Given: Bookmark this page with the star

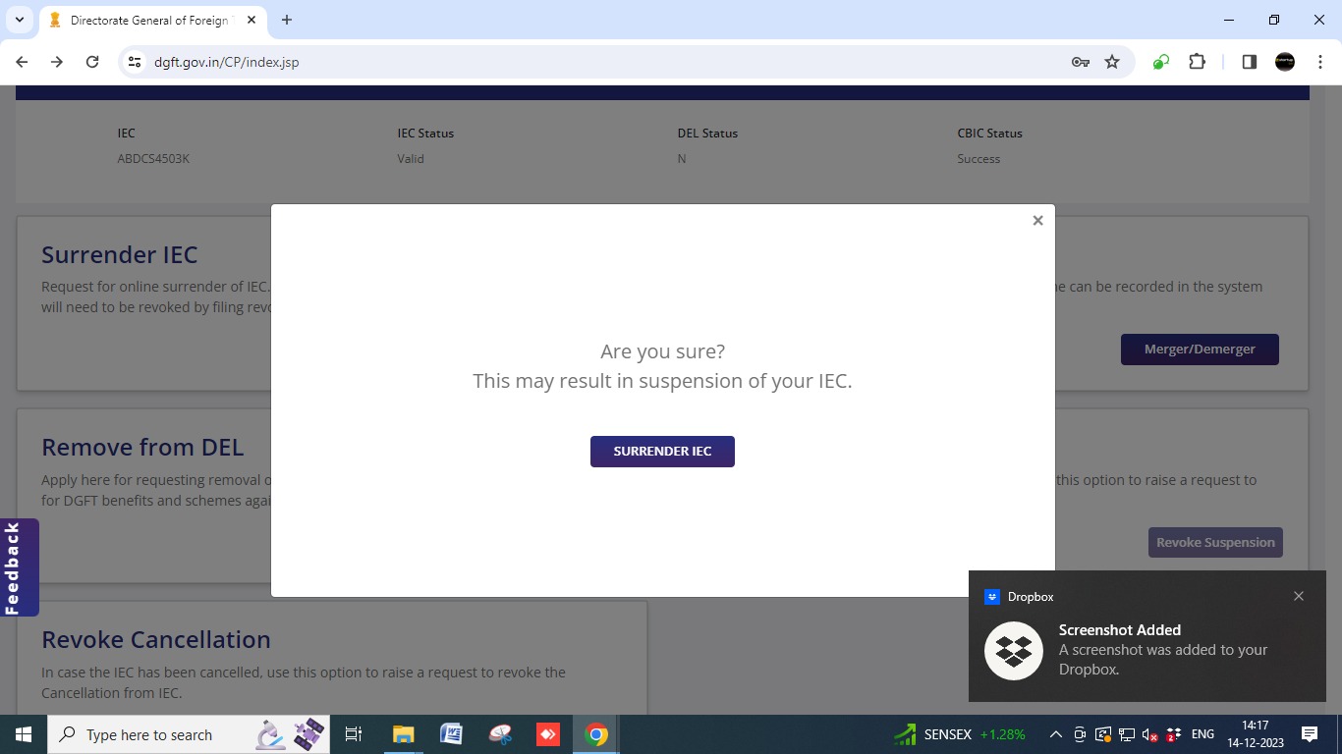Looking at the screenshot, I should tap(1112, 62).
